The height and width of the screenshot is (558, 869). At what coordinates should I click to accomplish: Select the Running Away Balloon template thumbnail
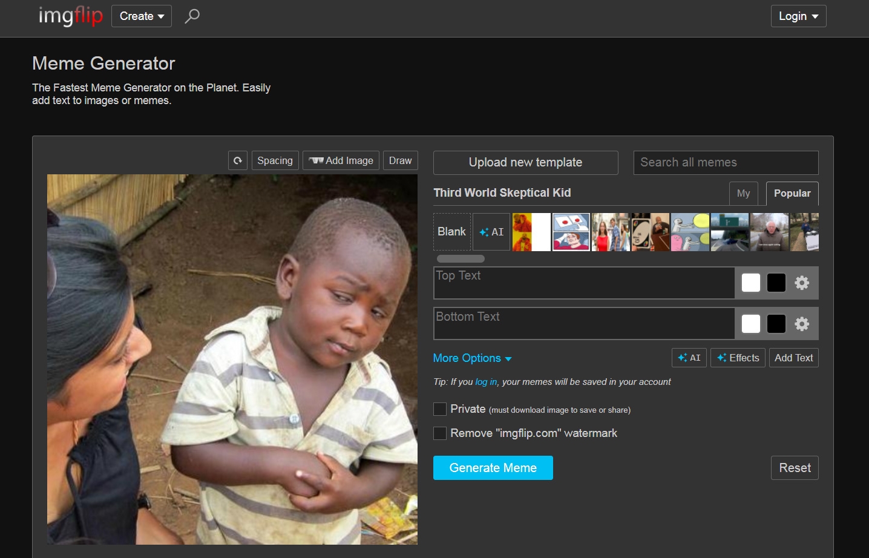pyautogui.click(x=690, y=232)
